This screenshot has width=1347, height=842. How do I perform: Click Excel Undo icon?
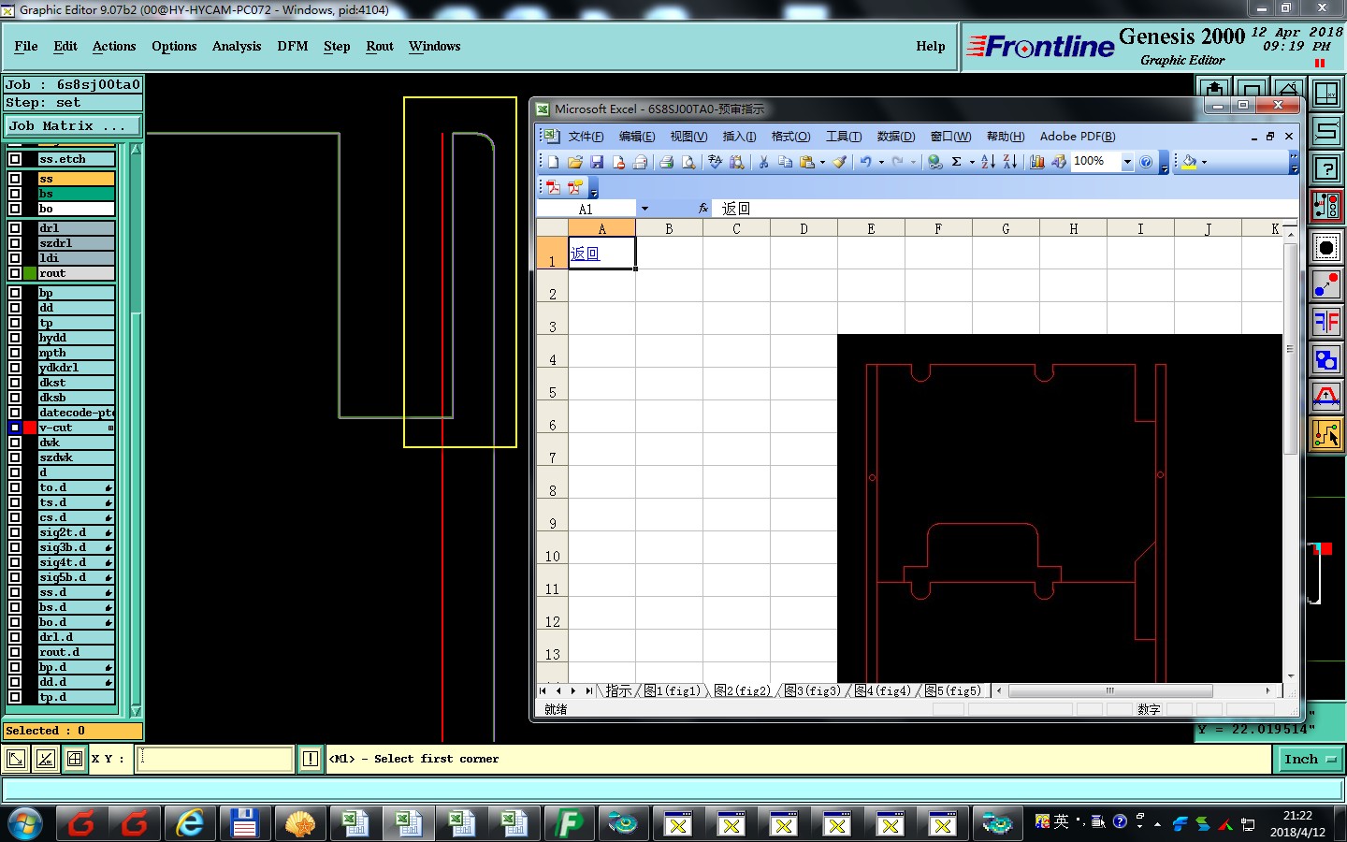coord(866,162)
